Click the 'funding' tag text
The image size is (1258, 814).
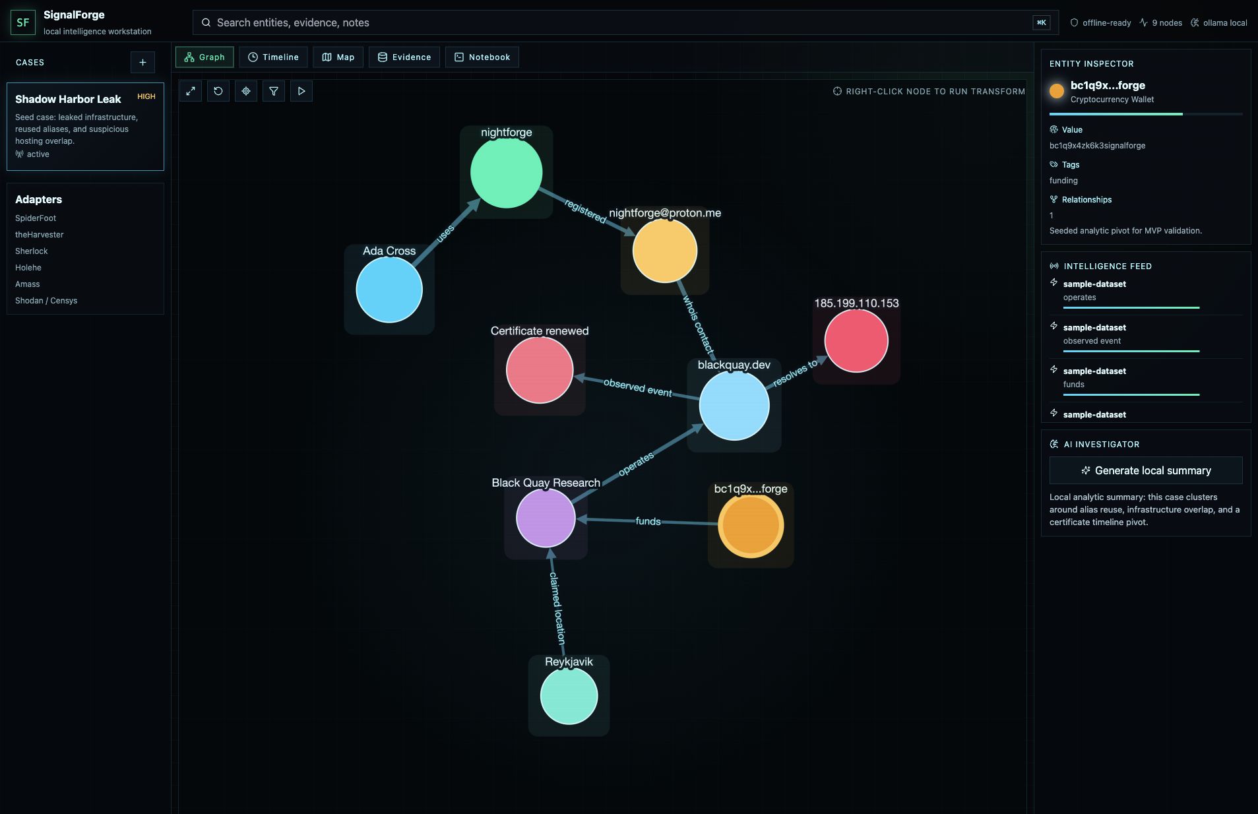click(x=1063, y=181)
